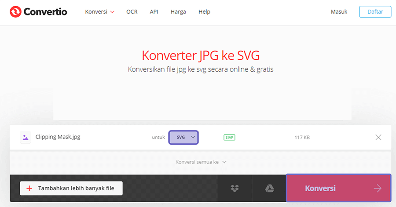Remove Clipping Mask.jpg with the X icon
The height and width of the screenshot is (207, 396).
coord(378,137)
